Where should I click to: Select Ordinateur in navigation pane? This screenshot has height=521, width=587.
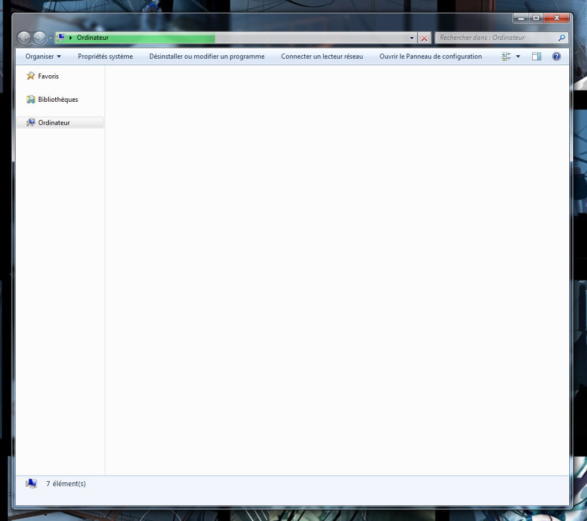click(x=60, y=122)
